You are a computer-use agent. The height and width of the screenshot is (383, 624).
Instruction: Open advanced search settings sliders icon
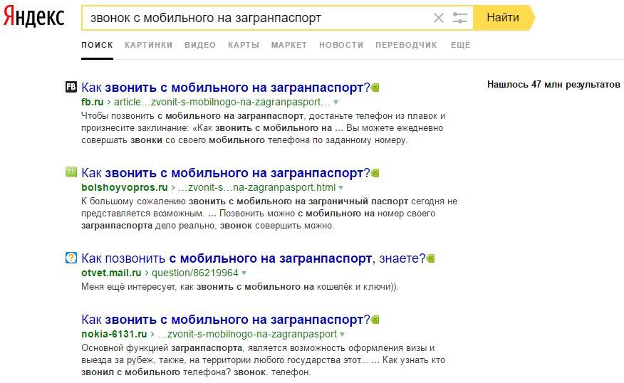point(460,18)
